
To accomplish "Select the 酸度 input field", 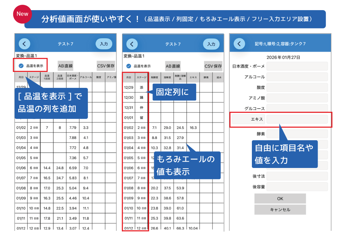I will pyautogui.click(x=297, y=88).
